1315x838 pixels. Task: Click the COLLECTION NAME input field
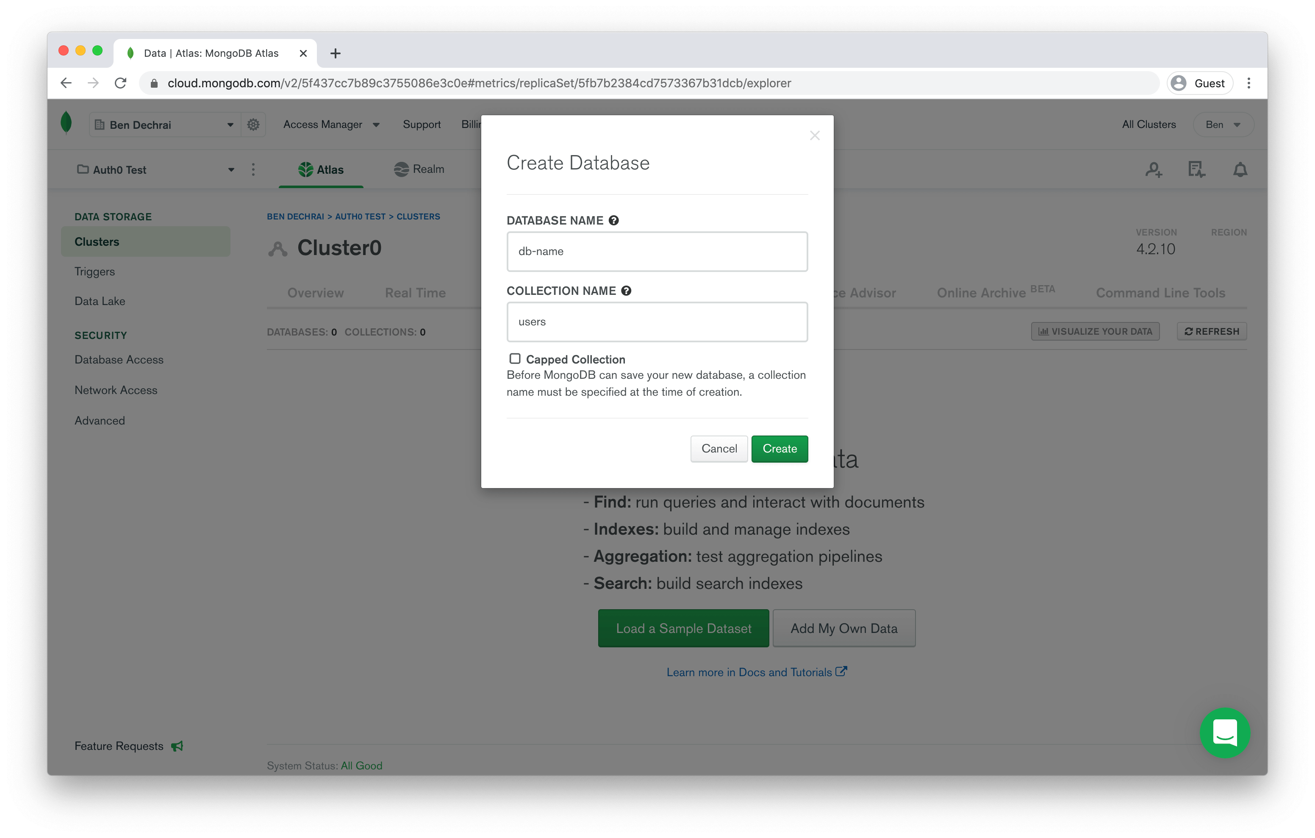point(657,321)
